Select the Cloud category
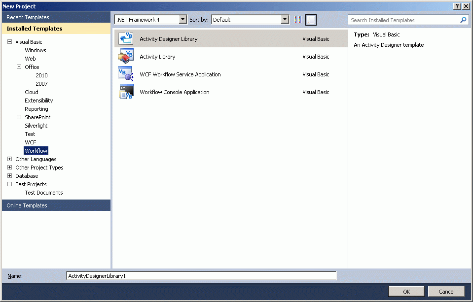This screenshot has width=473, height=302. point(32,92)
